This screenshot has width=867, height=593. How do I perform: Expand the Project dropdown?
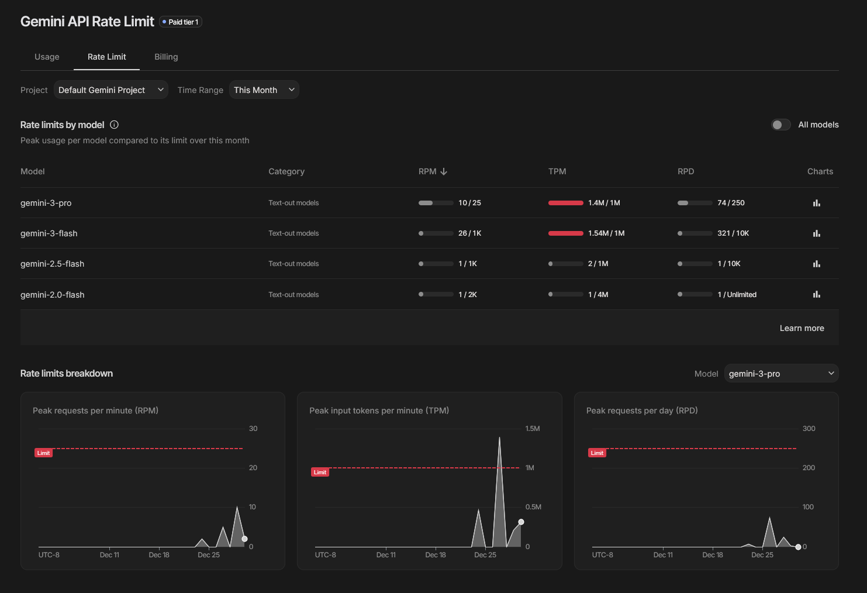click(111, 90)
